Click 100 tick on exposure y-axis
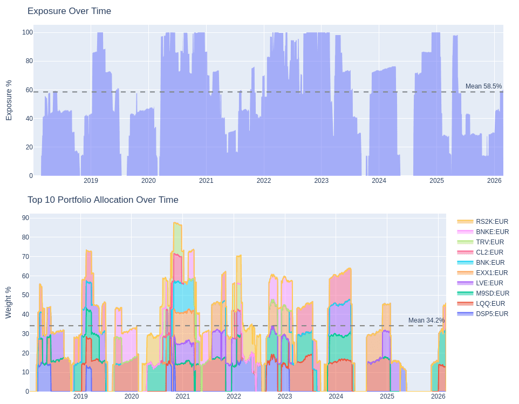This screenshot has height=404, width=519. pos(28,32)
